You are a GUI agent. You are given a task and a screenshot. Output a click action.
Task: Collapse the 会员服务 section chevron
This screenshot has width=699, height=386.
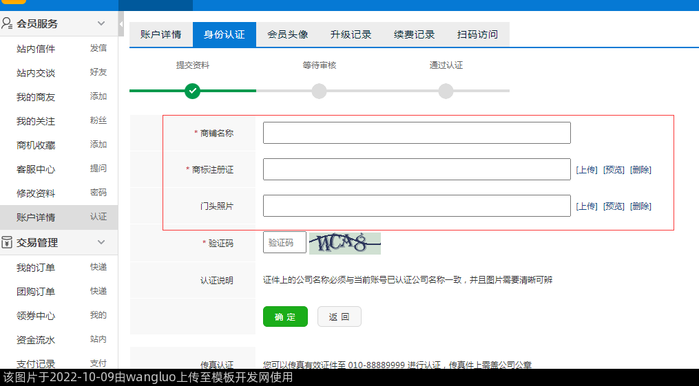[101, 23]
